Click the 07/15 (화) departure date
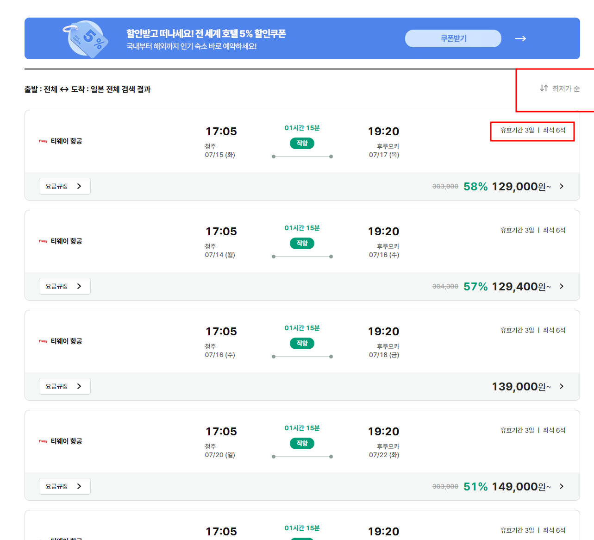This screenshot has width=594, height=540. [x=220, y=155]
